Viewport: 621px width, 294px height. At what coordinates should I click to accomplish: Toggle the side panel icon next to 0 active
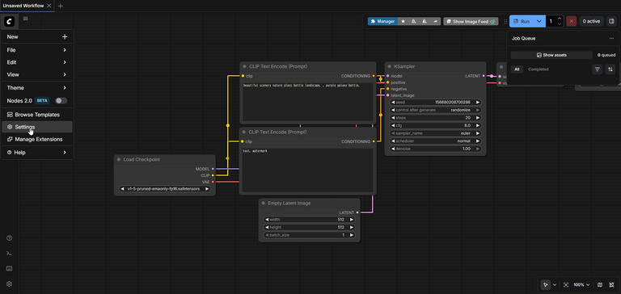tap(611, 21)
